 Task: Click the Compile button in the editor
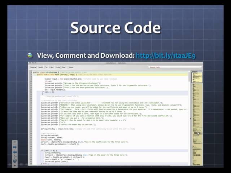33,67
